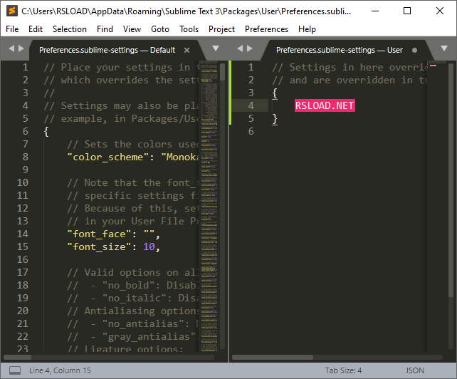Click "gray_antialias" comment on line 22
Image resolution: width=457 pixels, height=379 pixels.
pos(149,337)
